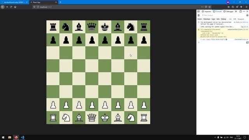Click the Firefox taskbar icon
The width and height of the screenshot is (249, 140).
click(16, 137)
